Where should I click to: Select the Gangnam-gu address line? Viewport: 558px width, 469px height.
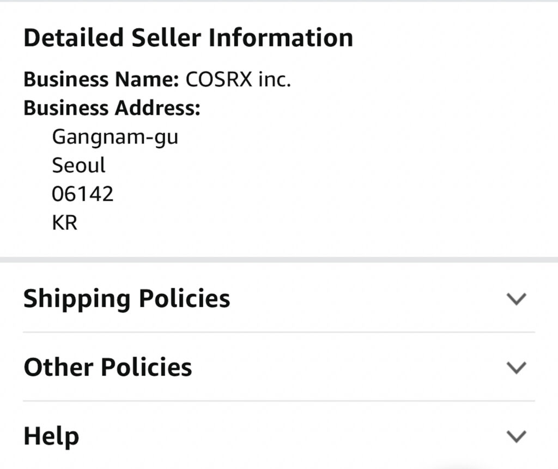pos(115,137)
